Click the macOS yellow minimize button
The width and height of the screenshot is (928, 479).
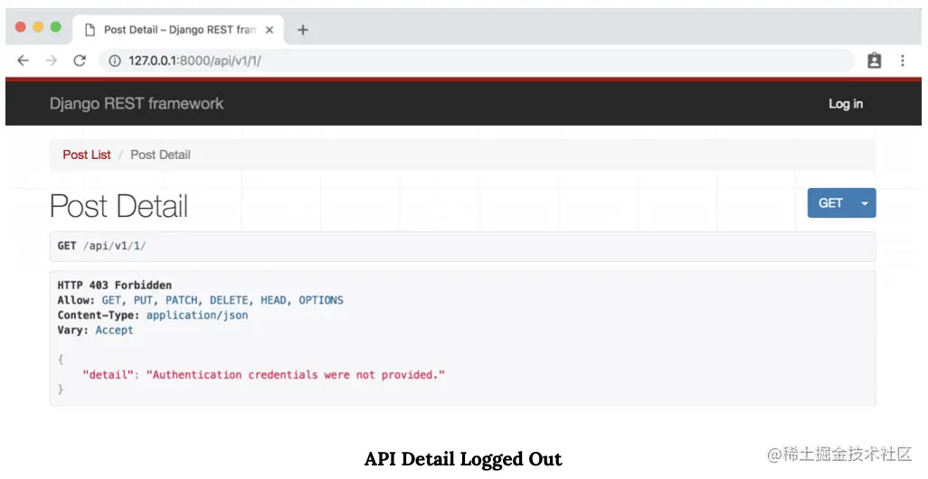(x=39, y=26)
